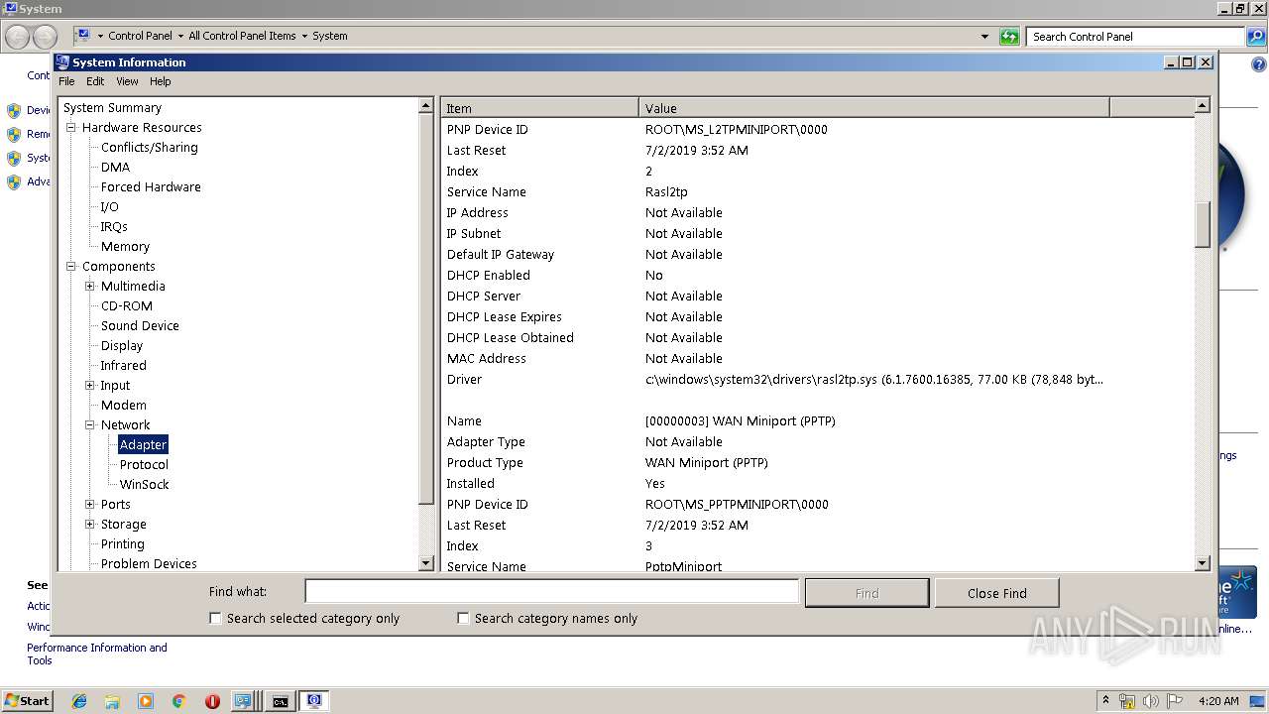Click details pane scroll up arrow
This screenshot has height=714, width=1269.
pyautogui.click(x=1203, y=106)
